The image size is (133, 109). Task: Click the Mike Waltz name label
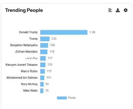pos(30,91)
